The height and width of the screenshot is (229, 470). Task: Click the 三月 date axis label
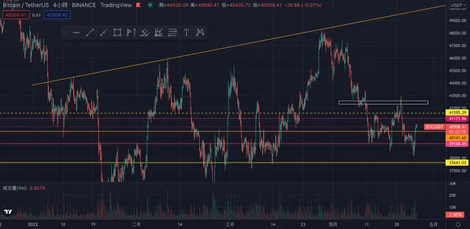coord(230,224)
